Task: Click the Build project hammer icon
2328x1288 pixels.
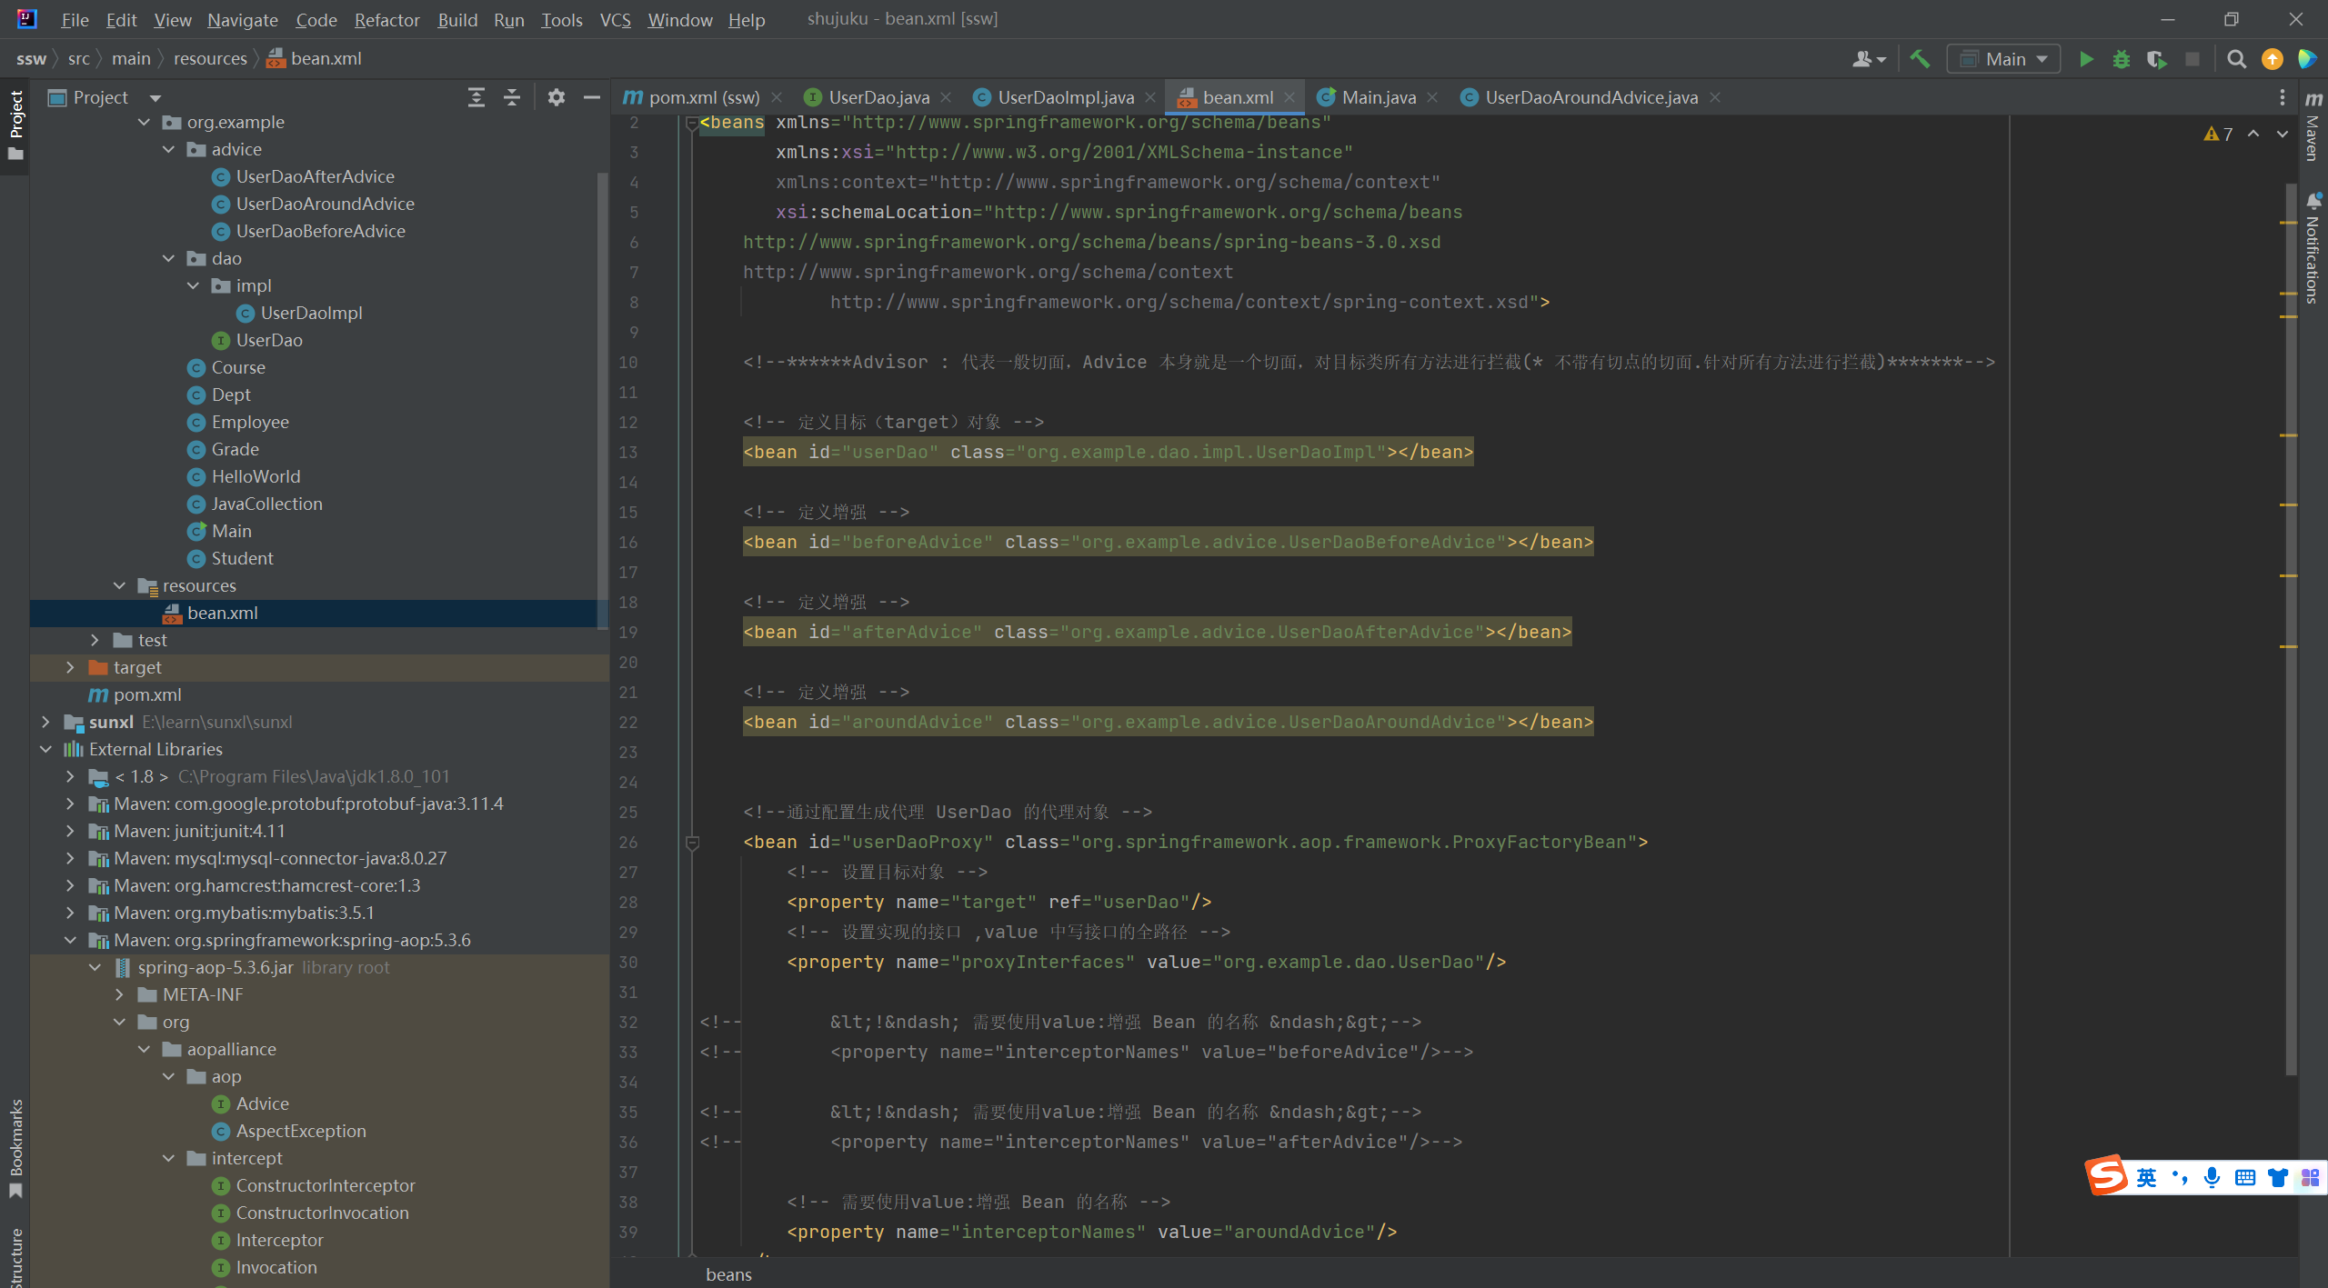Action: point(1920,59)
